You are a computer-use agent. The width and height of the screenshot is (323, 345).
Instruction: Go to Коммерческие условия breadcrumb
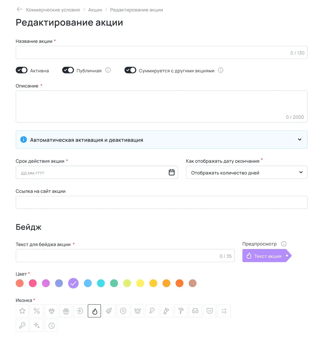coord(53,10)
